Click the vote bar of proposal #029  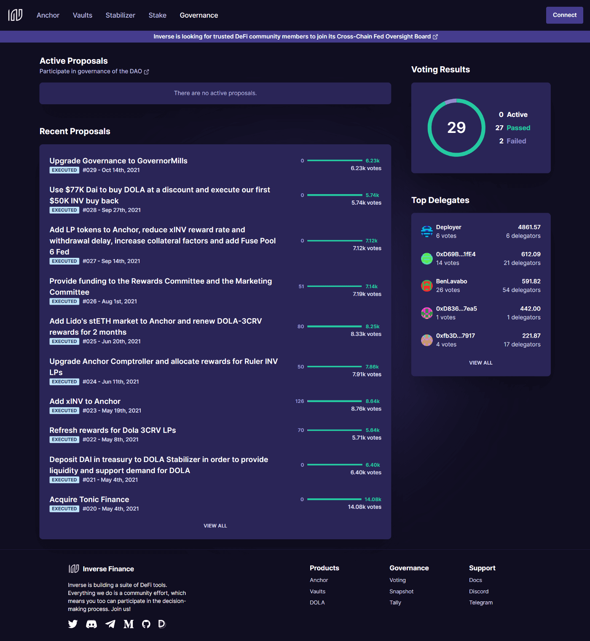335,161
